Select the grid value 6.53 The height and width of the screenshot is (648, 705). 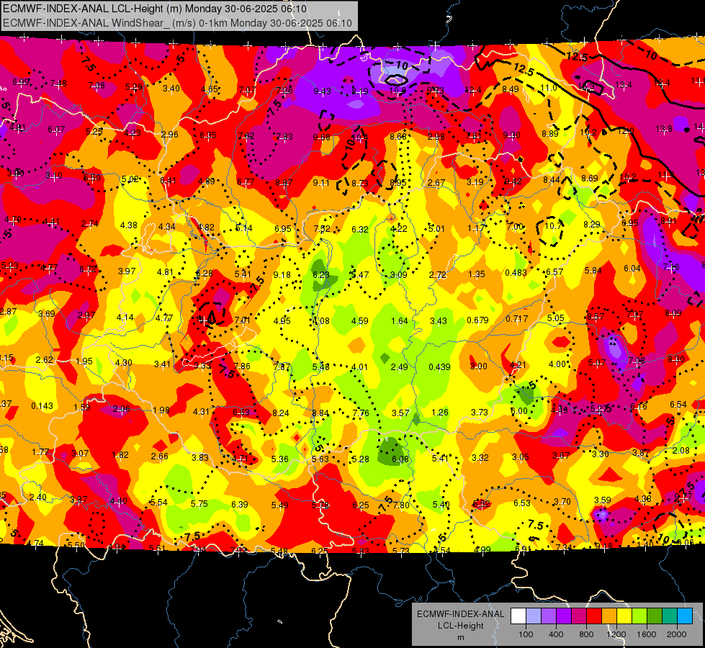[x=522, y=503]
